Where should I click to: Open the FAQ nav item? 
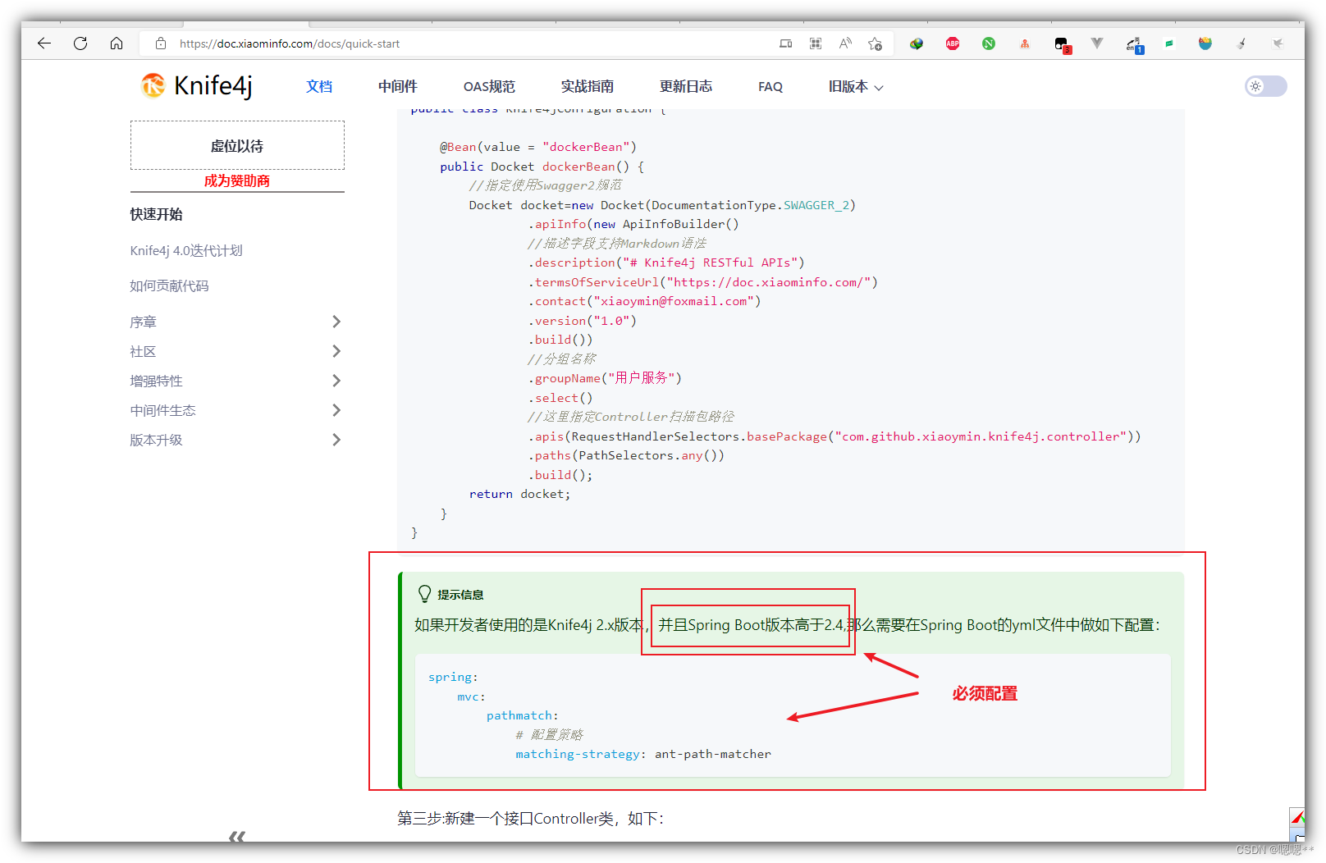point(770,86)
